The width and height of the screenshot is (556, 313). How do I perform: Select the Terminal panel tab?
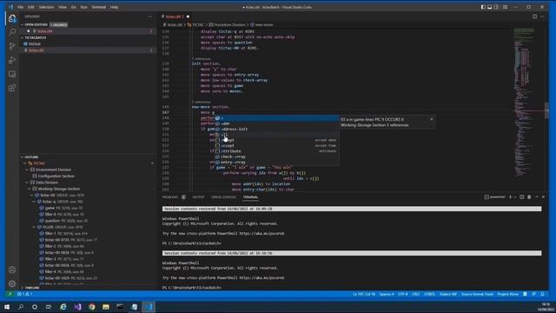point(250,197)
